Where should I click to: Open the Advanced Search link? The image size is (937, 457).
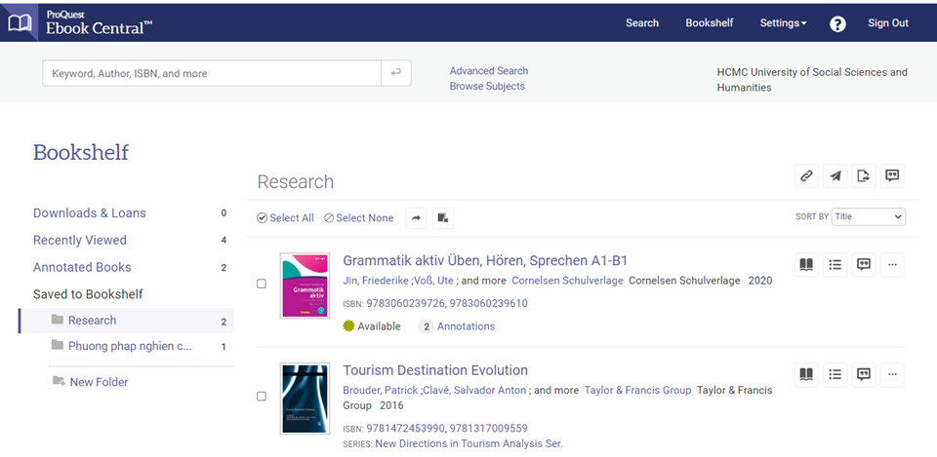point(488,71)
